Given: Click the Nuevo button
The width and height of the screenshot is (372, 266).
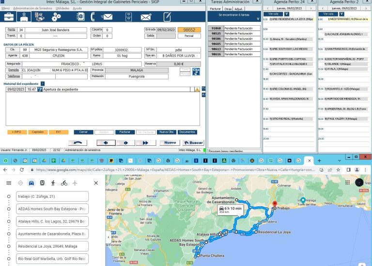Looking at the screenshot, I should coord(170,142).
